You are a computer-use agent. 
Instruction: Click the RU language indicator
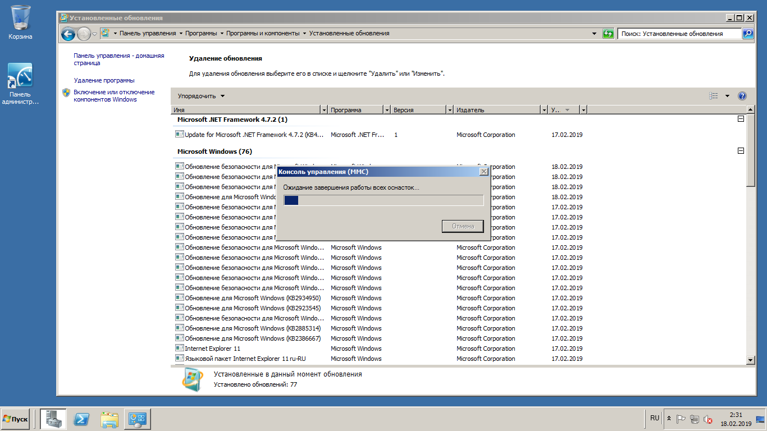click(655, 418)
